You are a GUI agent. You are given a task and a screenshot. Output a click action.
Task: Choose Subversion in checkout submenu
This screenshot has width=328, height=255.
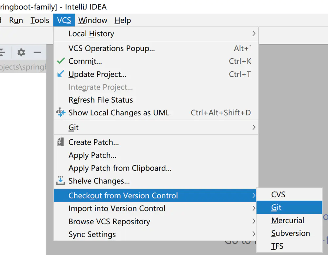coord(289,233)
